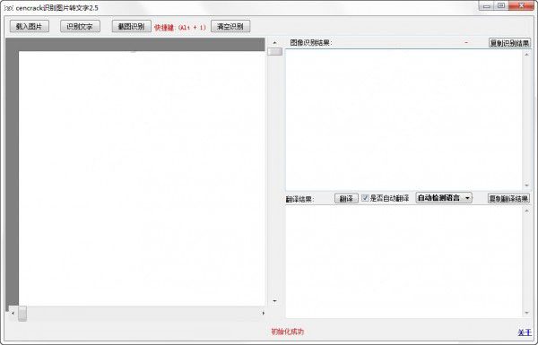Minimize the cencrack window

(487, 5)
